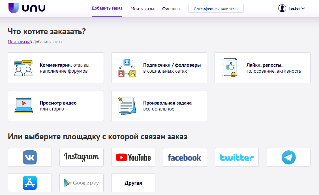Select the Twitter platform logo

pyautogui.click(x=237, y=158)
